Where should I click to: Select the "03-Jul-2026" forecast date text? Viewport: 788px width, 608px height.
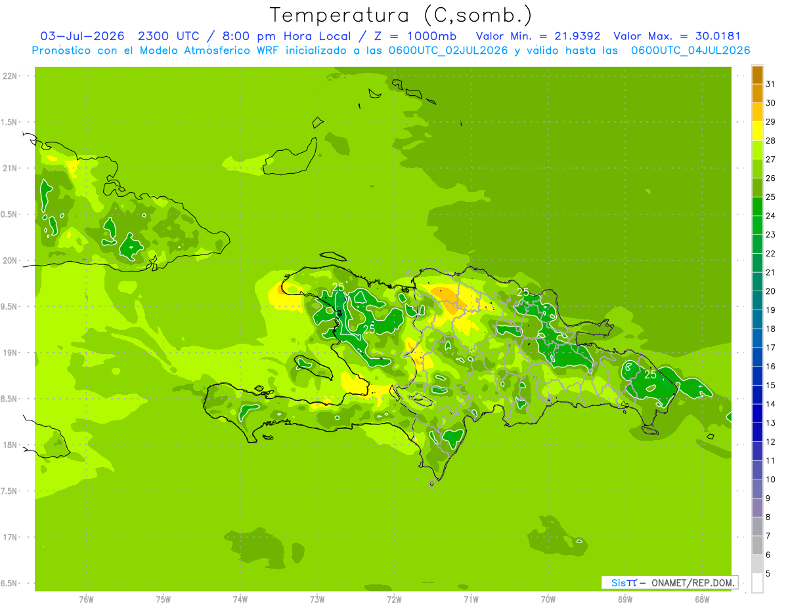[x=82, y=36]
